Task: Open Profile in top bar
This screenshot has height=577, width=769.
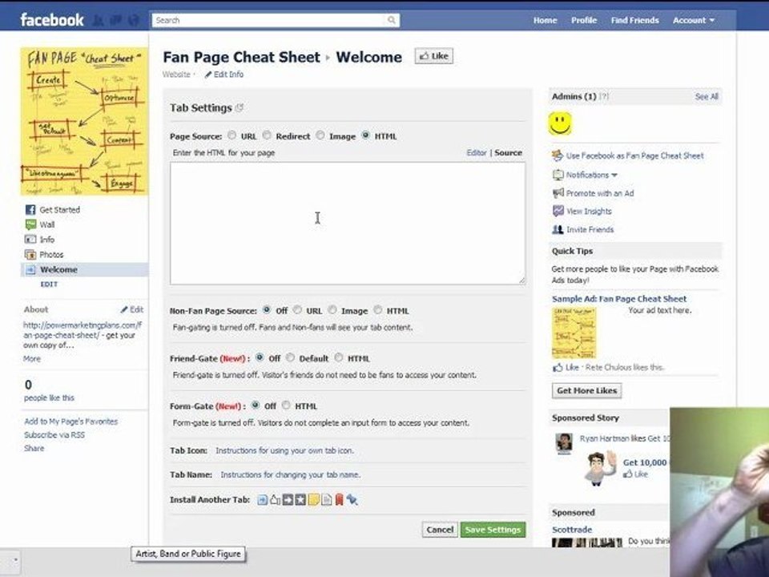Action: coord(584,20)
